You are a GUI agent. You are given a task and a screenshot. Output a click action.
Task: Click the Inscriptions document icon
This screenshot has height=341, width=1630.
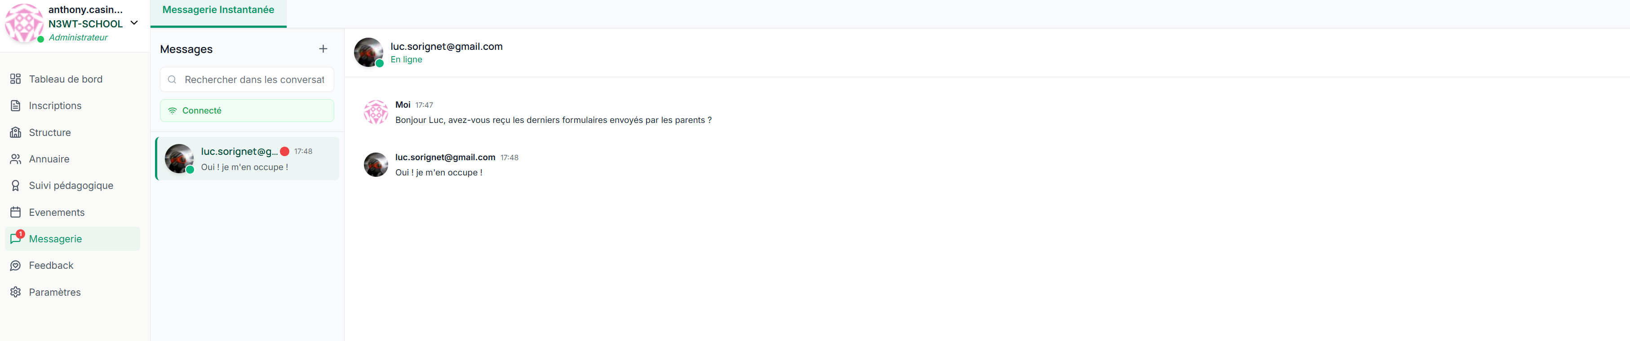pyautogui.click(x=16, y=105)
